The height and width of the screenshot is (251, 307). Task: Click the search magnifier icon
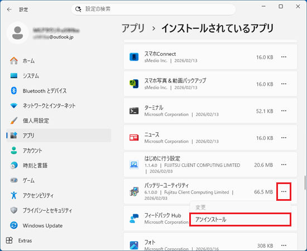pyautogui.click(x=78, y=9)
